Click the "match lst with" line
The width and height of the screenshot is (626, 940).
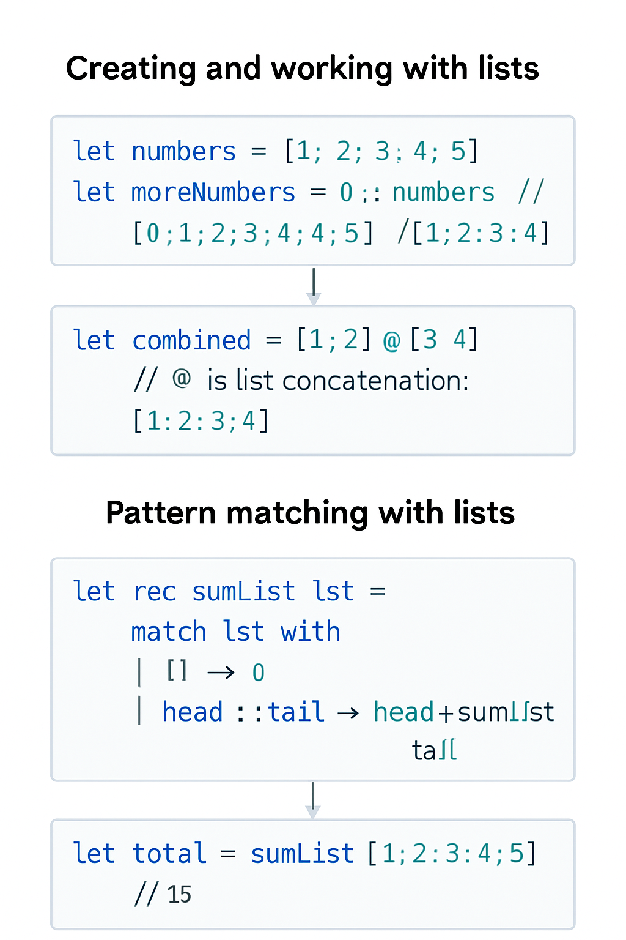pyautogui.click(x=235, y=632)
